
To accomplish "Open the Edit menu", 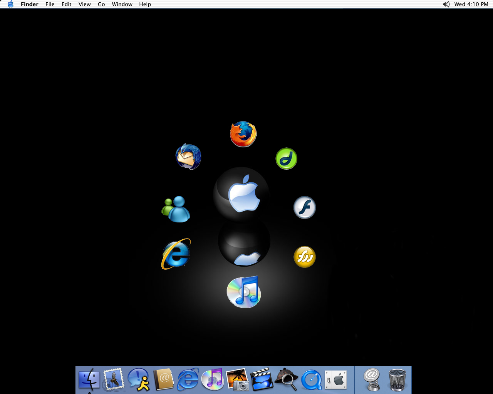I will [67, 4].
